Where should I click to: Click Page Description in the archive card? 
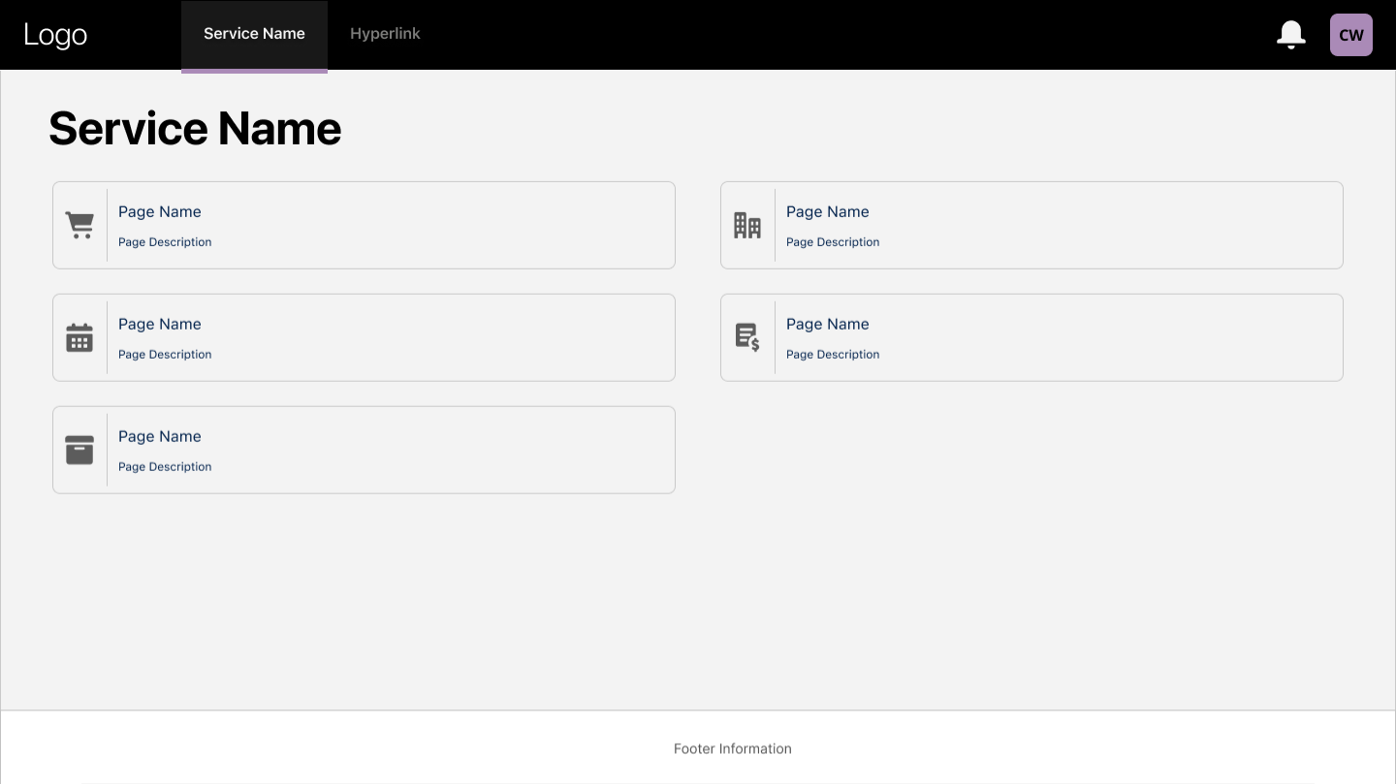pos(165,467)
